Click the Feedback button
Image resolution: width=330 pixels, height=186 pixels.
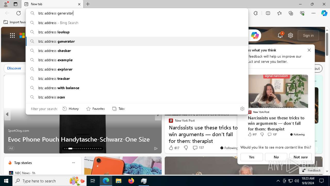click(311, 170)
